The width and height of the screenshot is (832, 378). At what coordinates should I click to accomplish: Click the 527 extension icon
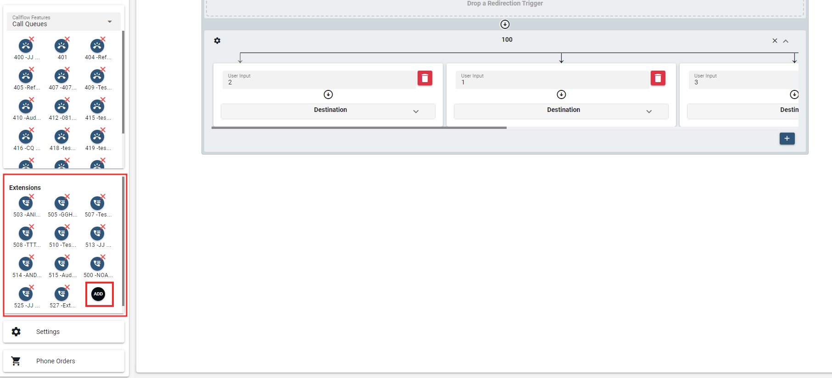[x=61, y=294]
